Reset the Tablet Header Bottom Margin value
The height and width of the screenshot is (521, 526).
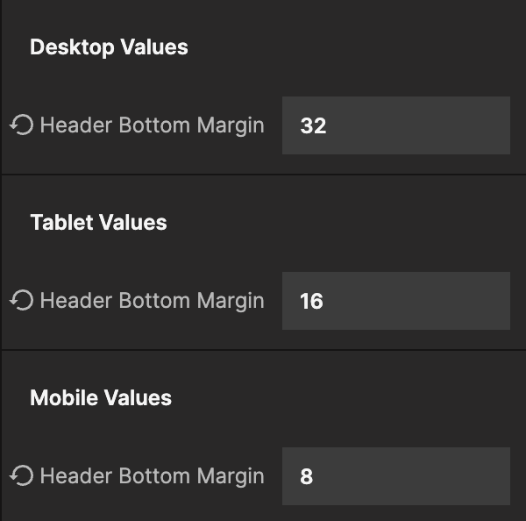click(x=21, y=301)
